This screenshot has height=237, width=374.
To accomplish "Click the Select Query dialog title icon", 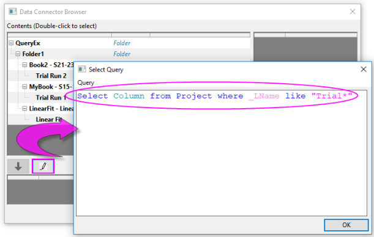I will pyautogui.click(x=82, y=69).
